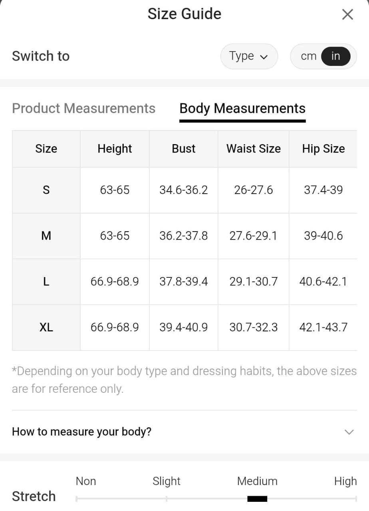The width and height of the screenshot is (369, 511).
Task: Click the Height column header
Action: tap(115, 149)
